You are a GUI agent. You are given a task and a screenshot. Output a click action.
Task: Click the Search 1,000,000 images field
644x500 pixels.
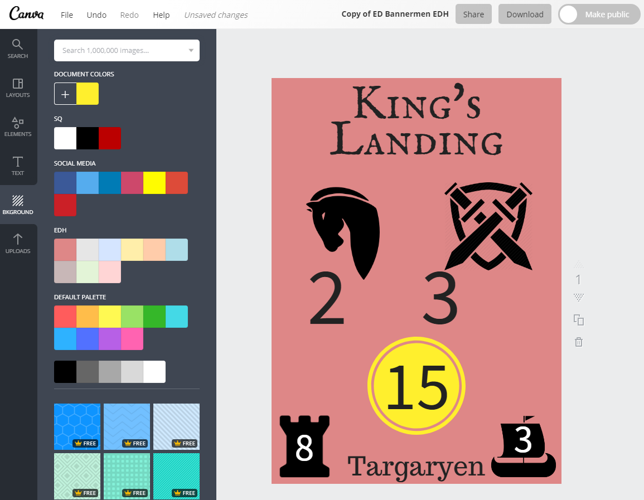click(127, 51)
